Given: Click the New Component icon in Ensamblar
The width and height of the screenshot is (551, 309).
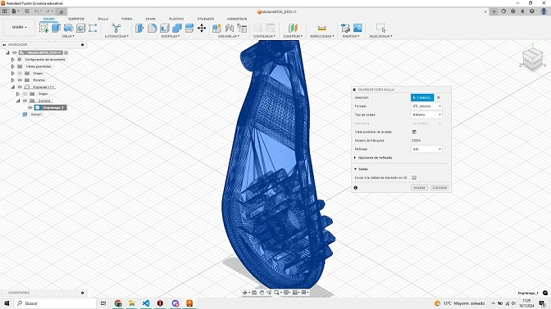Looking at the screenshot, I should 216,28.
